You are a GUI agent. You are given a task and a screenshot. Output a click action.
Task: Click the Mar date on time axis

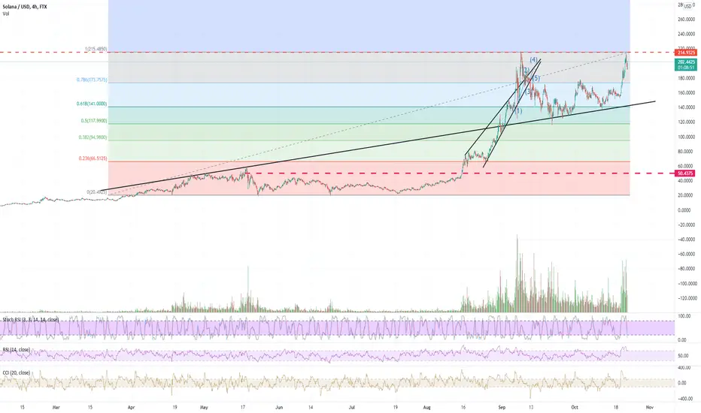pyautogui.click(x=56, y=407)
